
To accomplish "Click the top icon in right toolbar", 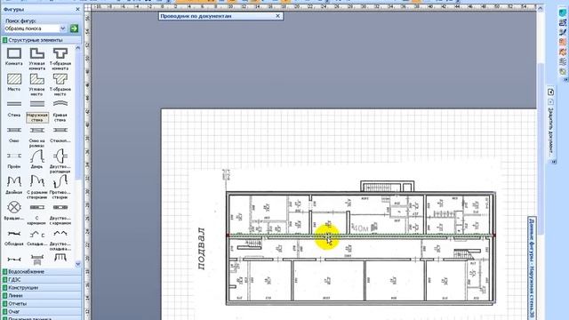I will [563, 13].
